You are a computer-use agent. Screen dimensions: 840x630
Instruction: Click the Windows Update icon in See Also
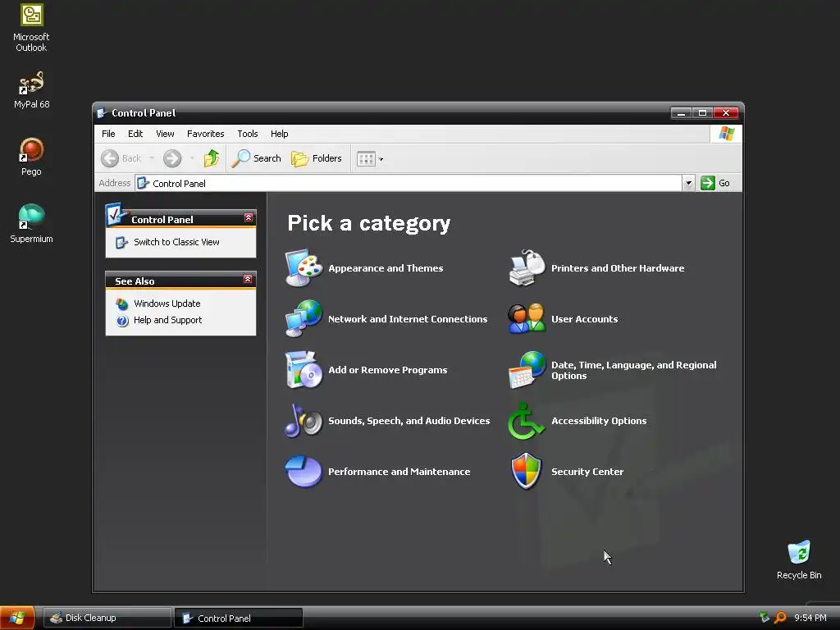(x=122, y=304)
